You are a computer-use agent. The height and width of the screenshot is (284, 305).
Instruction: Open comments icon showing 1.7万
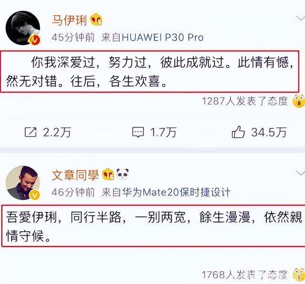click(138, 132)
